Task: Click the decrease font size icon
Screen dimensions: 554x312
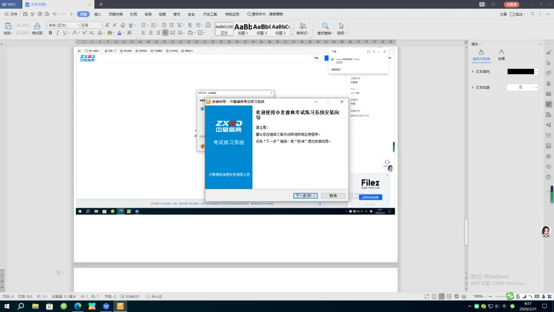Action: (115, 25)
